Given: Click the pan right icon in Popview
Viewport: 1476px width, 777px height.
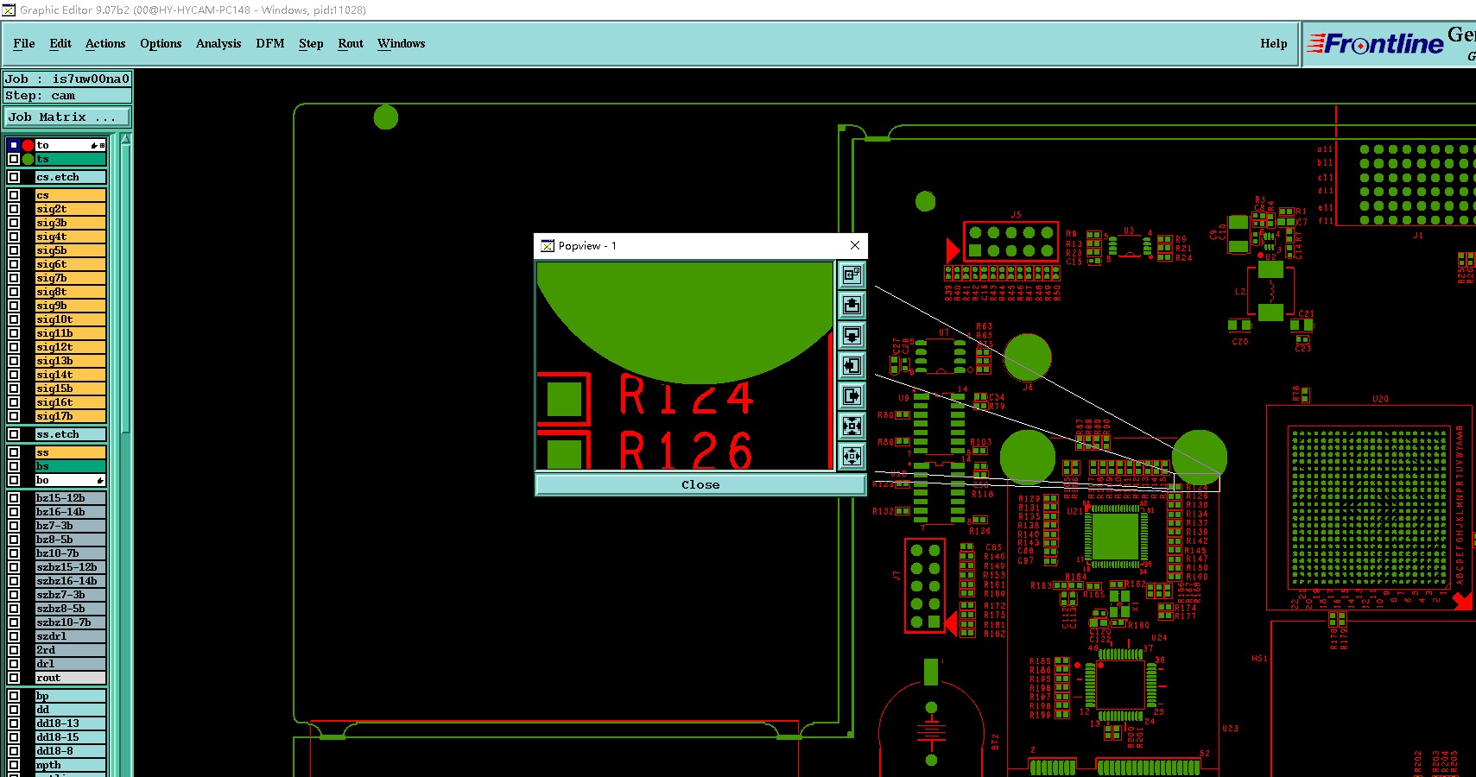Looking at the screenshot, I should (852, 396).
